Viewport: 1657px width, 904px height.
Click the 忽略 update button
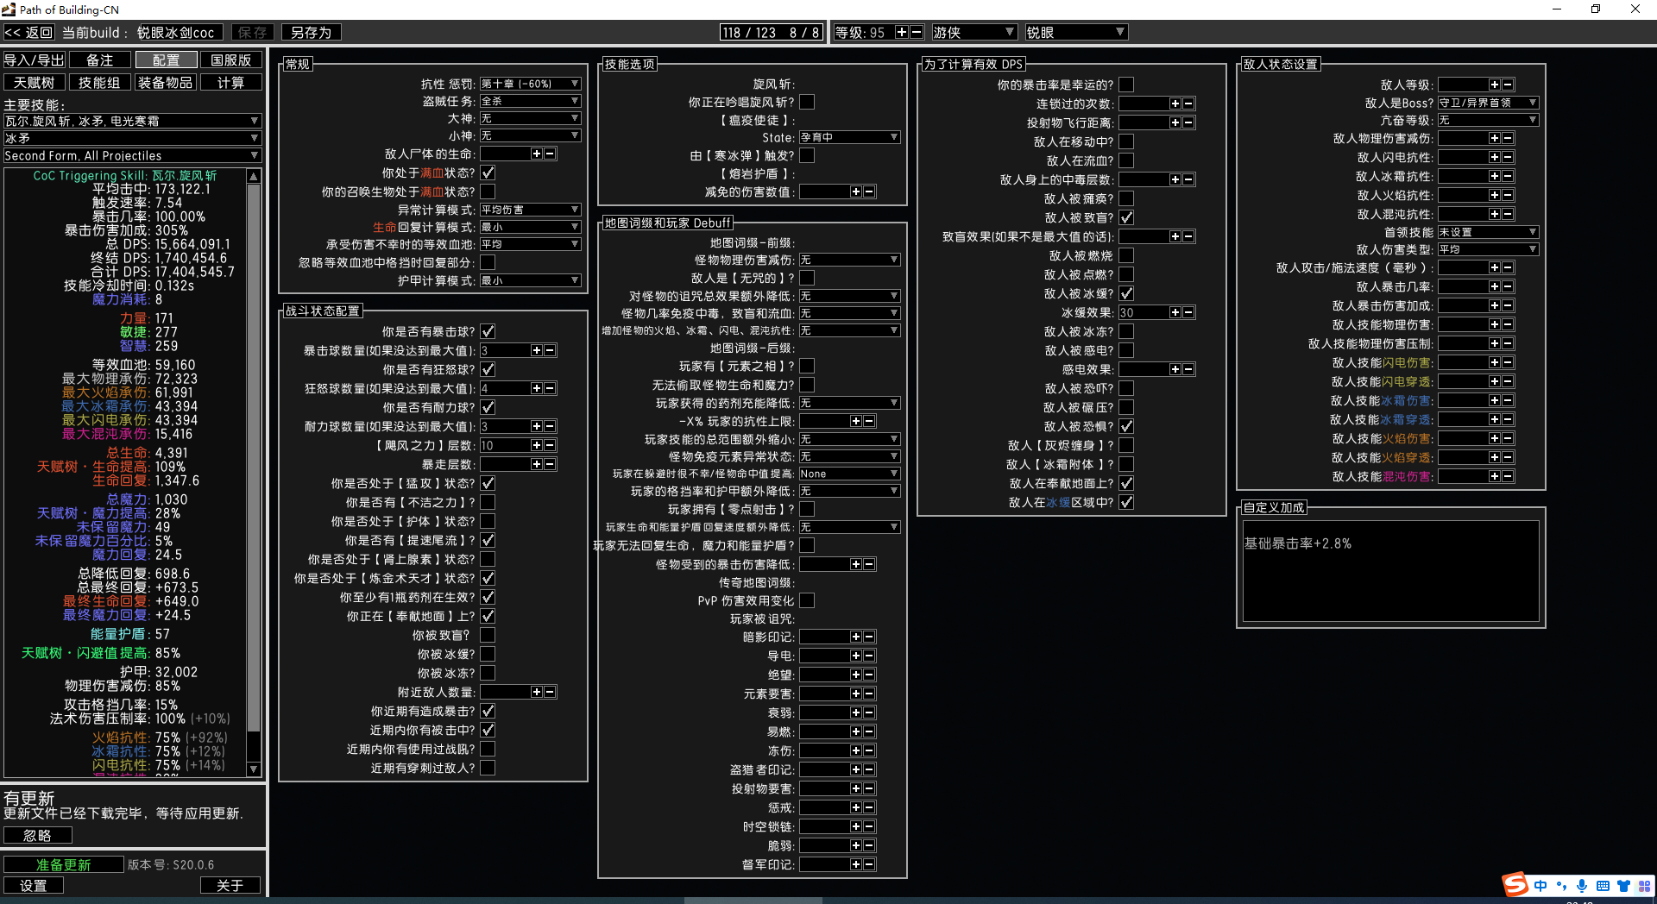[x=37, y=835]
